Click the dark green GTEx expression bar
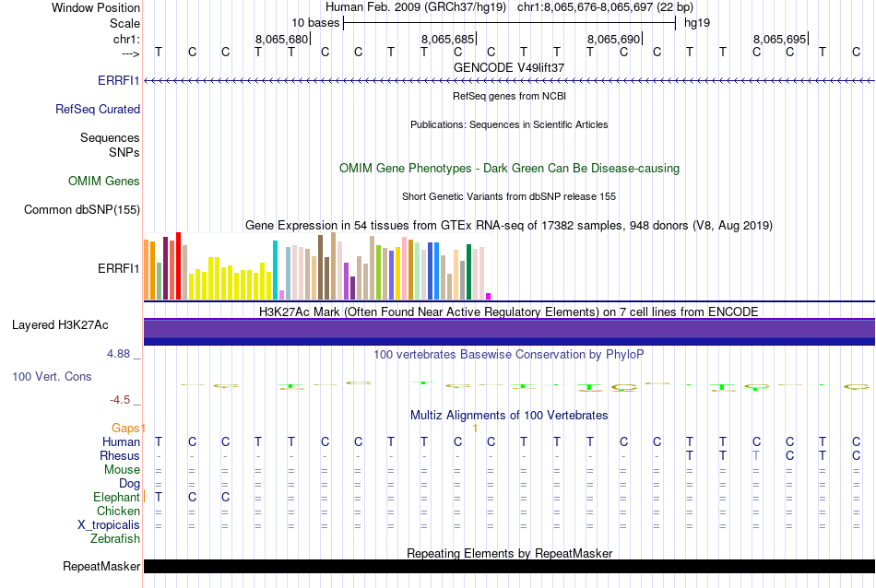This screenshot has height=588, width=876. pos(468,272)
